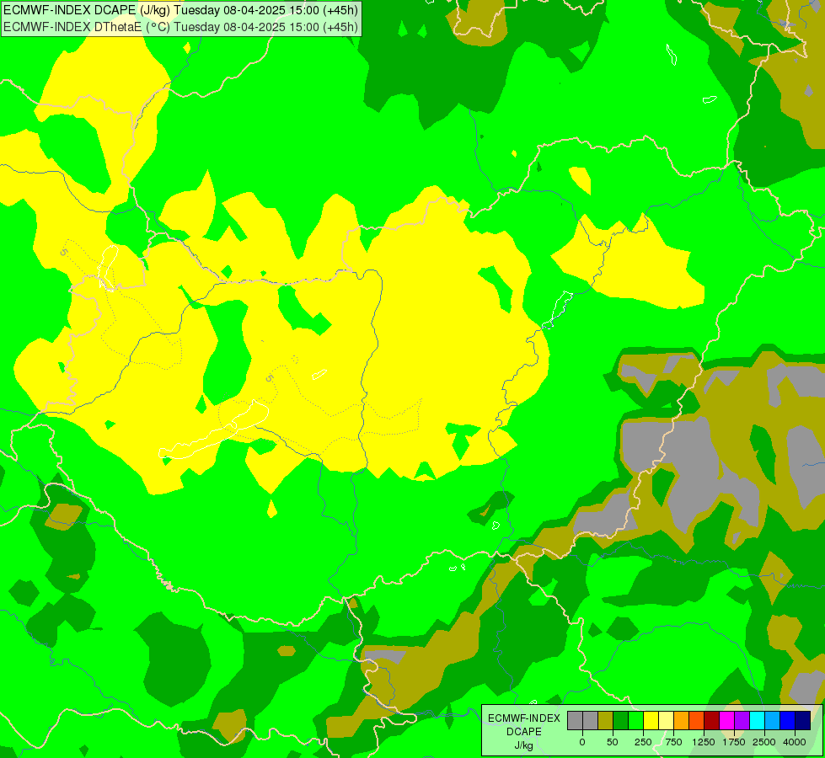The height and width of the screenshot is (758, 825).
Task: Pick the orange legend swatch
Action: 682,721
